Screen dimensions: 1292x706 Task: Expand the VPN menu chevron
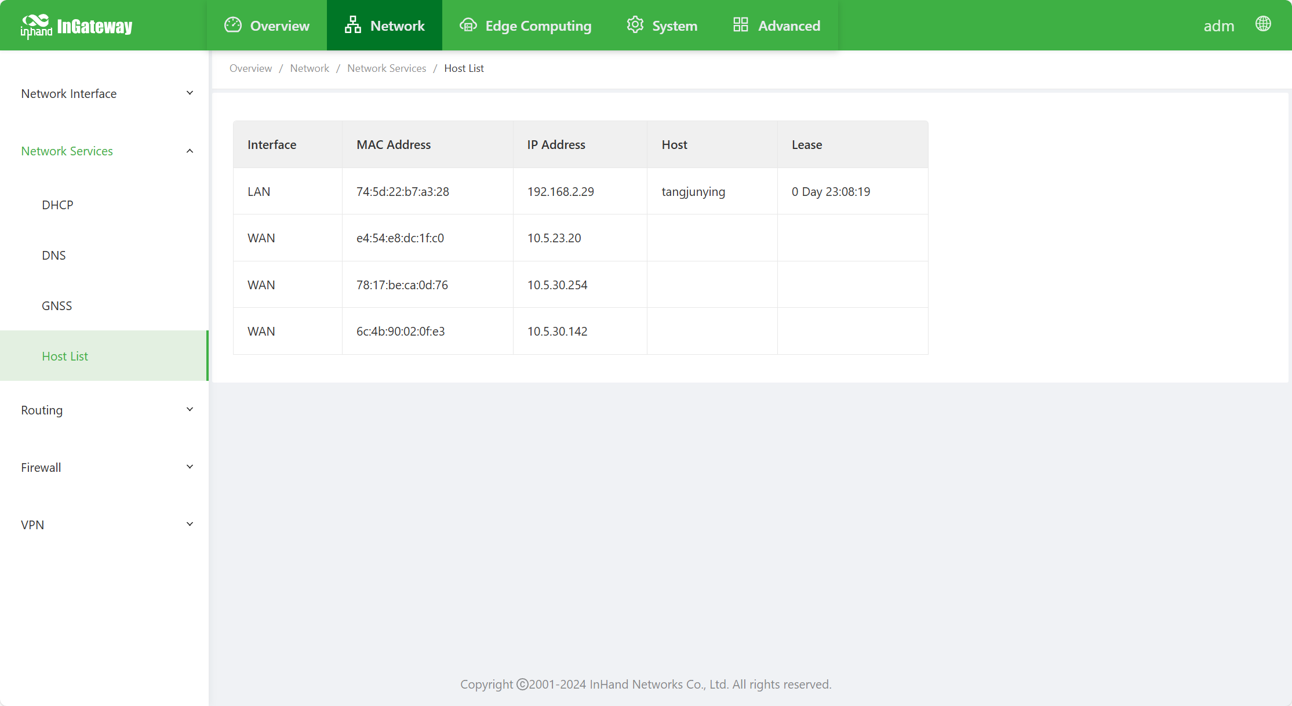click(190, 525)
